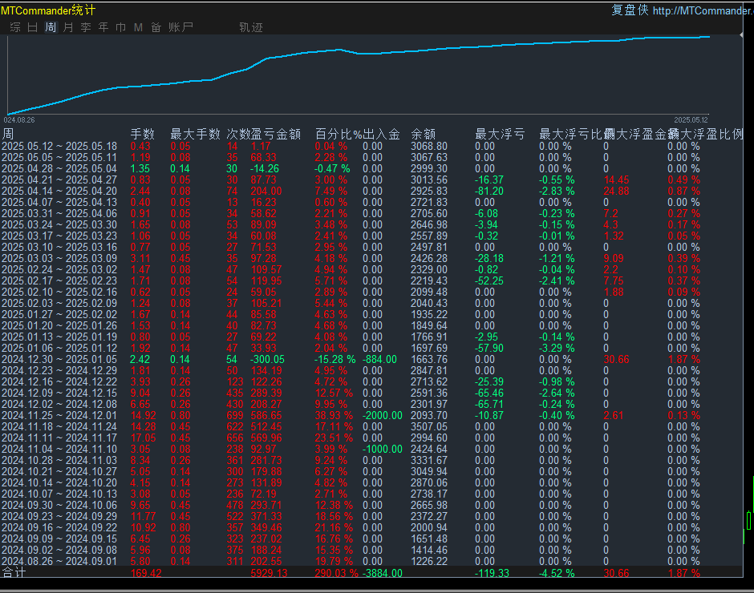Click the 24.88 max floating profit
Viewport: 754px width, 593px height.
coord(617,191)
